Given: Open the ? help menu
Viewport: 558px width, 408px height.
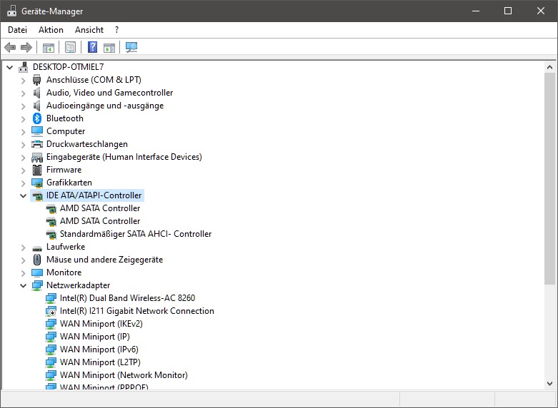Looking at the screenshot, I should (116, 30).
